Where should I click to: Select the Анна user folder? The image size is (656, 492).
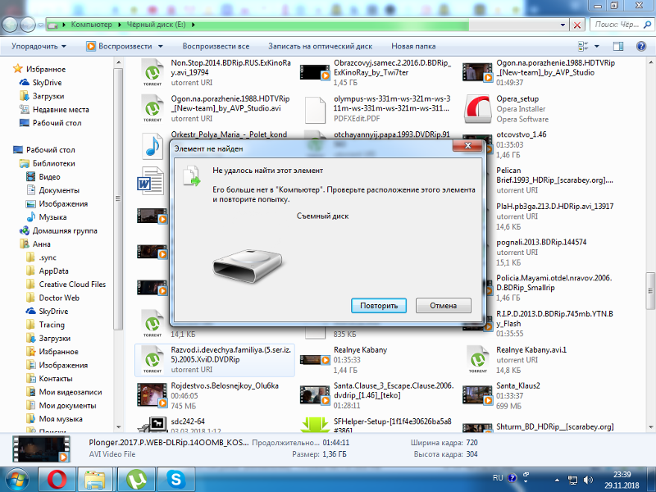coord(42,244)
